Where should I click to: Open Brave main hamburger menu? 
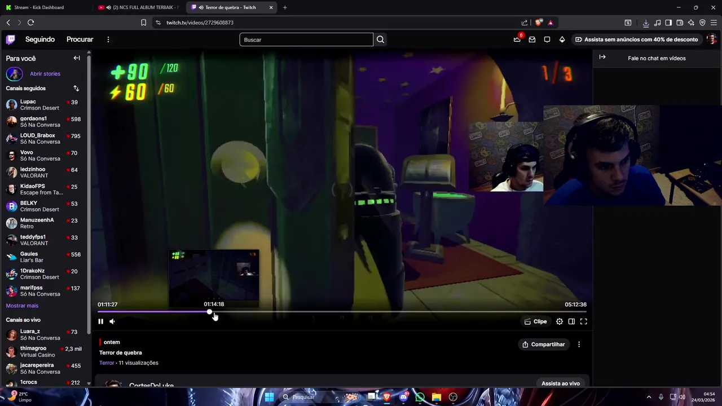click(x=714, y=23)
